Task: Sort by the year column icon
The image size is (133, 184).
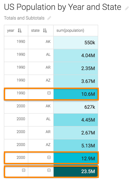Action: click(20, 30)
